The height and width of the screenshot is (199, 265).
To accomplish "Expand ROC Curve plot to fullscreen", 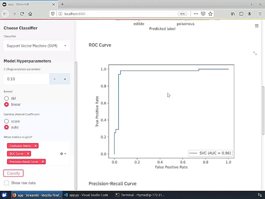I will (x=255, y=54).
